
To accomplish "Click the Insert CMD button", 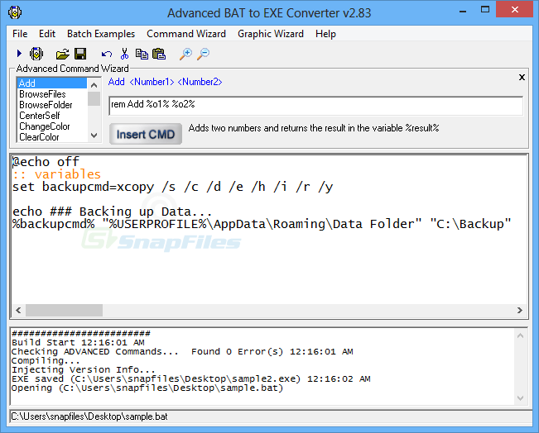I will pos(146,134).
